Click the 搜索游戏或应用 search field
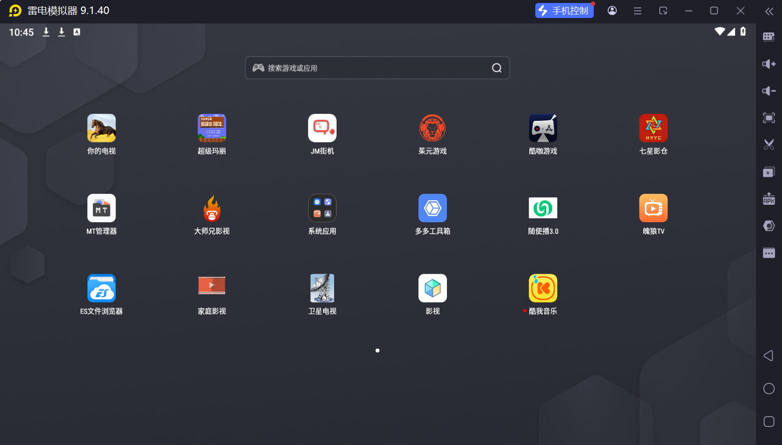The width and height of the screenshot is (782, 445). [x=370, y=68]
